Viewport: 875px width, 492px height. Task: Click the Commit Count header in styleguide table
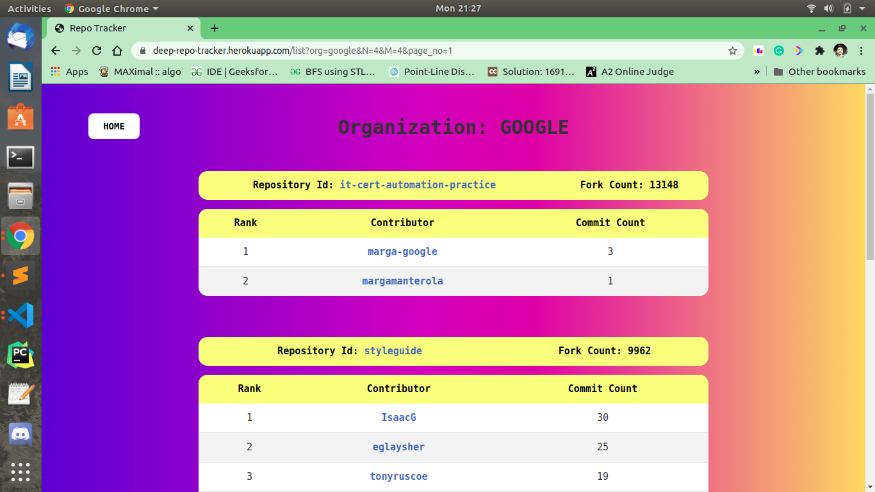tap(603, 388)
